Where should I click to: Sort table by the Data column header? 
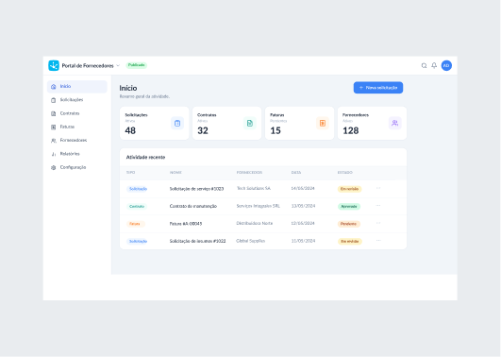pyautogui.click(x=296, y=173)
